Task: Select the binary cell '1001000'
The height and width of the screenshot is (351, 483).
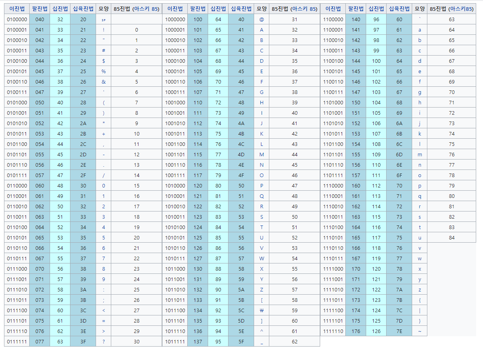Action: (x=175, y=102)
